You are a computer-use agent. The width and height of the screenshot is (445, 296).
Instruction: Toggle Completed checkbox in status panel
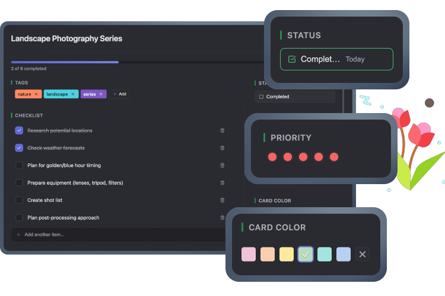point(261,96)
